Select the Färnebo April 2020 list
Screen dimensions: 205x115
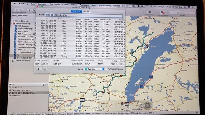tap(26, 39)
